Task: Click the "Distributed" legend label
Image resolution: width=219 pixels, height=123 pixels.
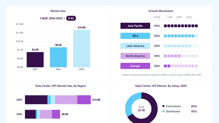Action: (x=173, y=112)
